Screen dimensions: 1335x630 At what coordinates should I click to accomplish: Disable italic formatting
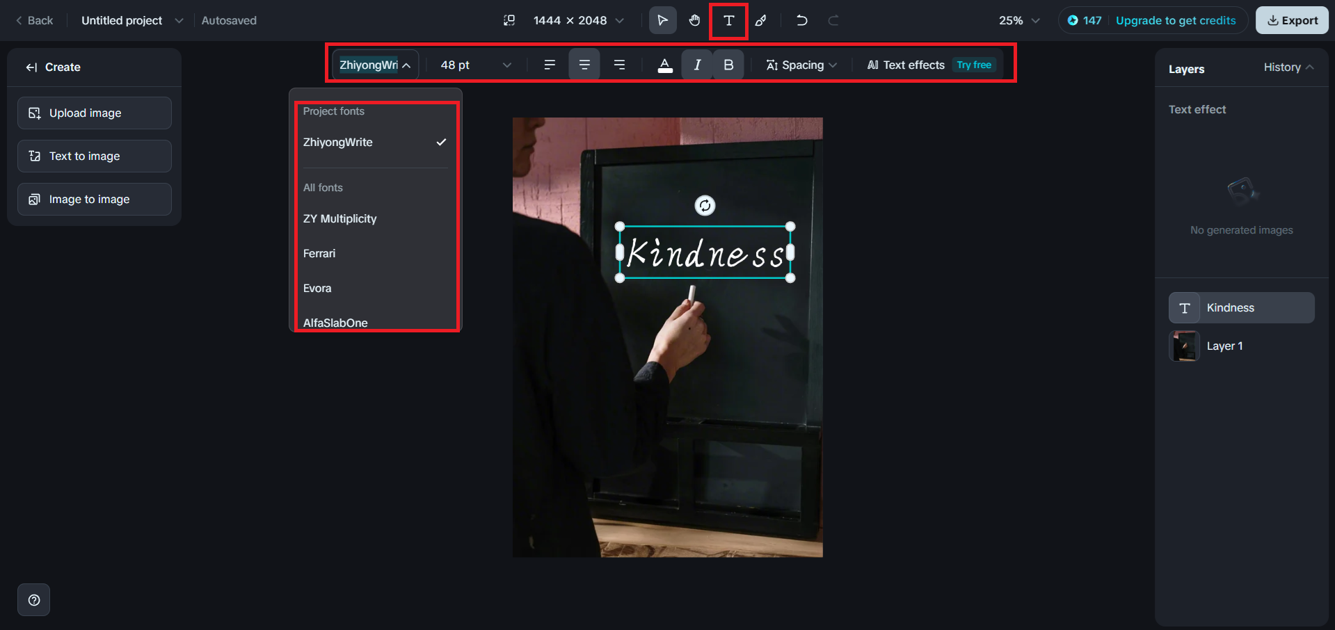point(696,65)
